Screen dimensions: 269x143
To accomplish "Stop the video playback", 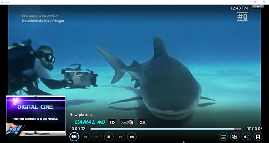I will point(109,137).
